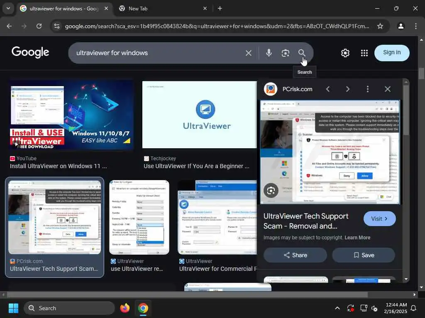Open the Wake Up Configure dialog thumbnail
425x318 pixels.
coord(139,217)
